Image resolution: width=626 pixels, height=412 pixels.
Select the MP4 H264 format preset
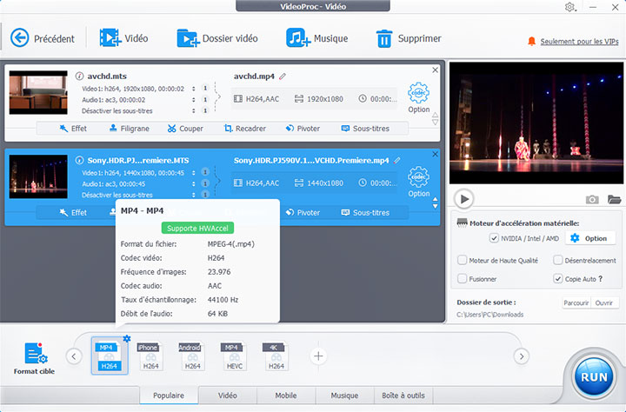point(109,356)
